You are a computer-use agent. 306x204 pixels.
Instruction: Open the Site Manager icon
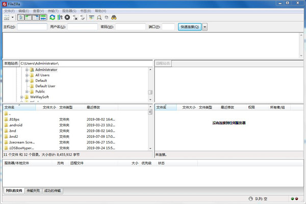point(7,17)
